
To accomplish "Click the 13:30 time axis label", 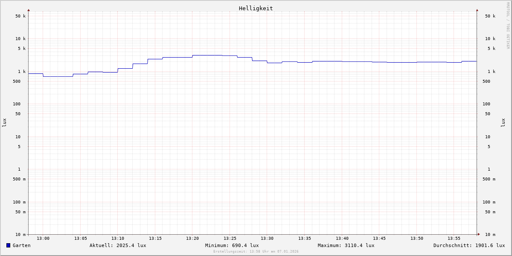I will pyautogui.click(x=267, y=239).
